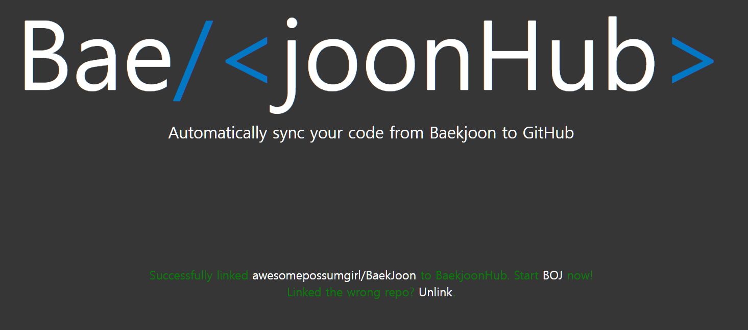
Task: Click the 'Linked the wrong repo?' text
Action: click(x=351, y=292)
